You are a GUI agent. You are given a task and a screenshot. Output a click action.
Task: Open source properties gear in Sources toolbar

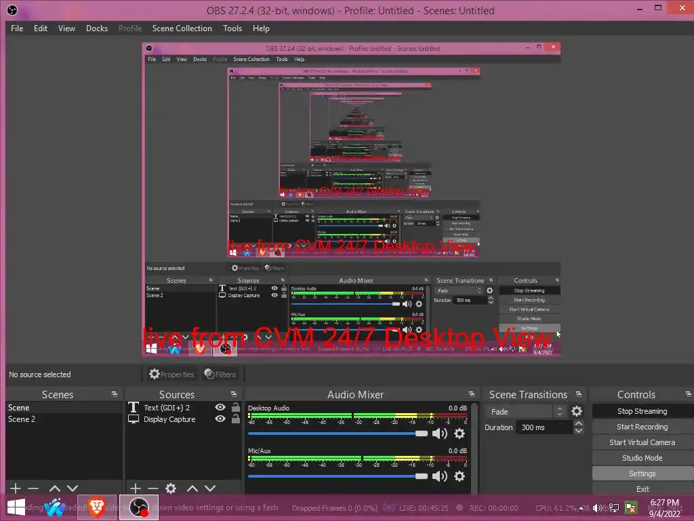tap(171, 488)
